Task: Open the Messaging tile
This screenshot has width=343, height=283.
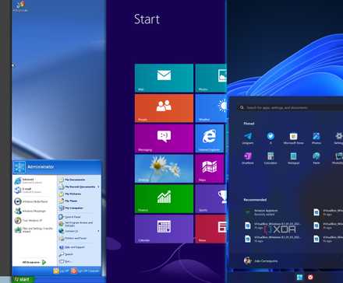Action: [164, 138]
